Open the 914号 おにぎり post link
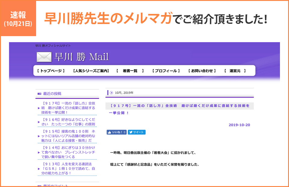This screenshot has height=187, width=289. [x=68, y=152]
